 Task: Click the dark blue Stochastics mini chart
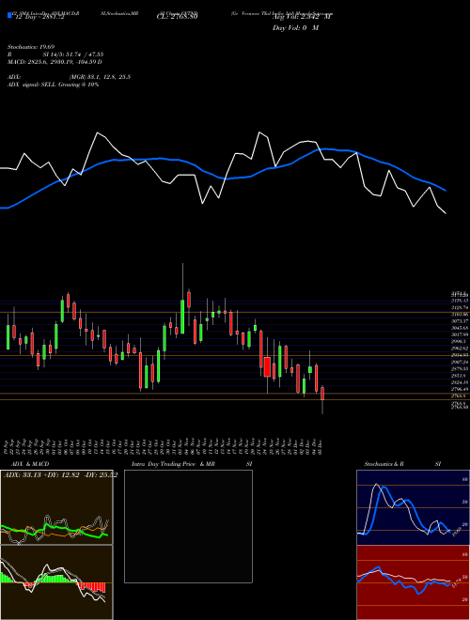pyautogui.click(x=413, y=507)
